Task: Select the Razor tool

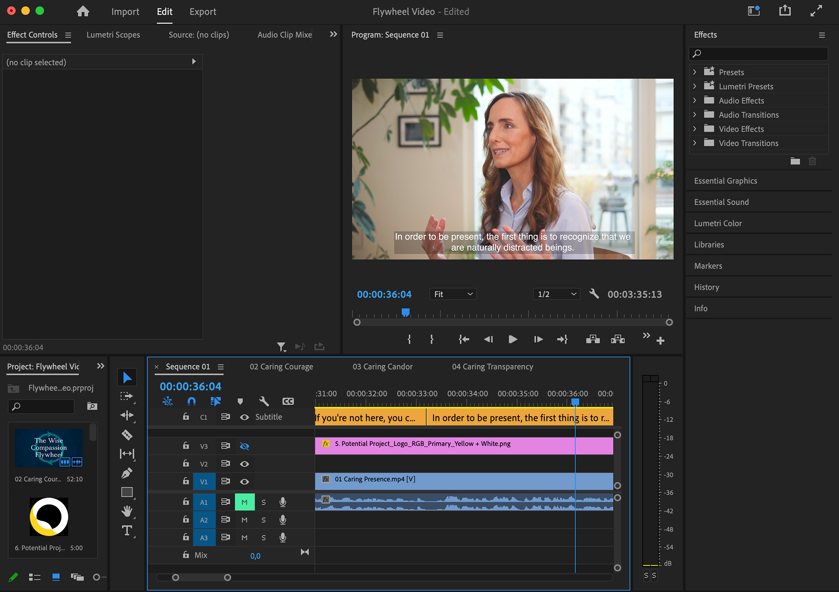Action: (127, 435)
